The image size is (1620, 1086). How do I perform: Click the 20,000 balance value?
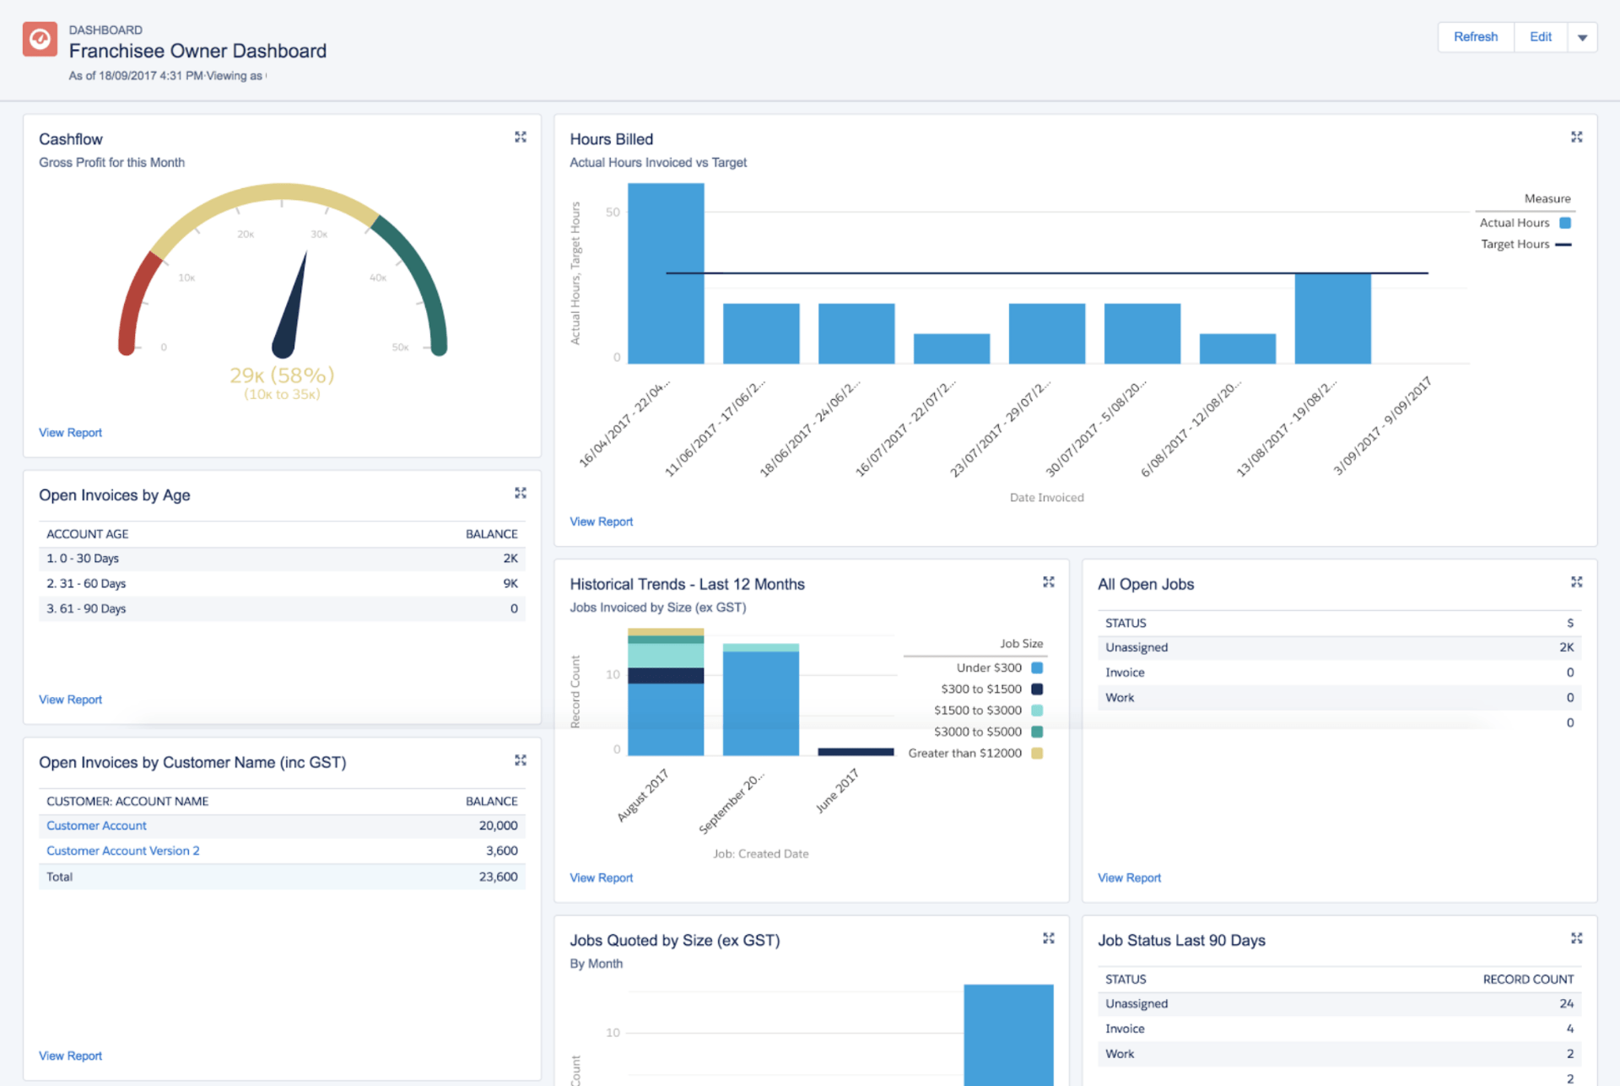pyautogui.click(x=498, y=825)
